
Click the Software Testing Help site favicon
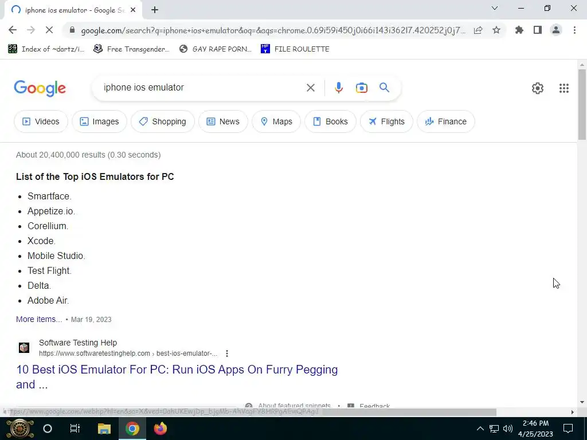click(x=24, y=348)
